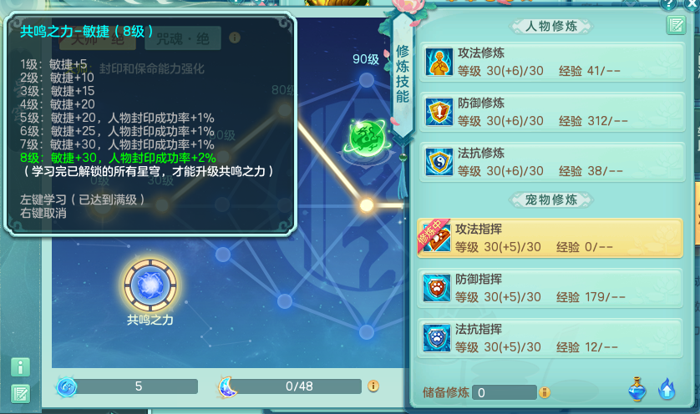Click info icon beside 储备修炼 field
Viewport: 700px width, 414px height.
tap(544, 392)
